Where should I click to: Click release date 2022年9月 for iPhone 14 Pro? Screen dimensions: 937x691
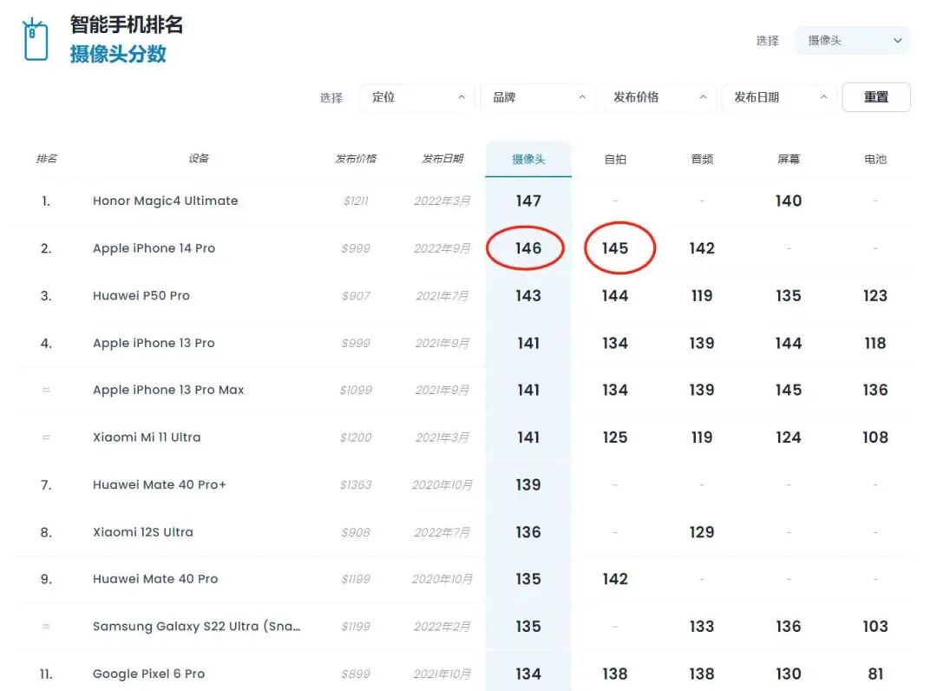pos(442,248)
